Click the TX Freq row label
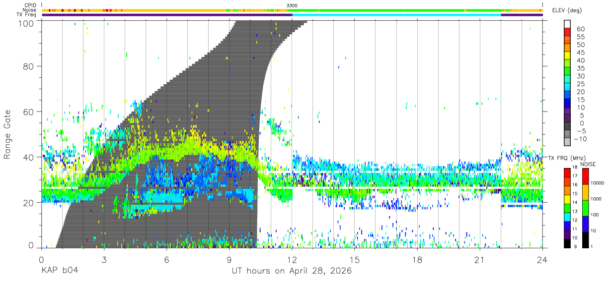This screenshot has height=281, width=610. [x=27, y=14]
